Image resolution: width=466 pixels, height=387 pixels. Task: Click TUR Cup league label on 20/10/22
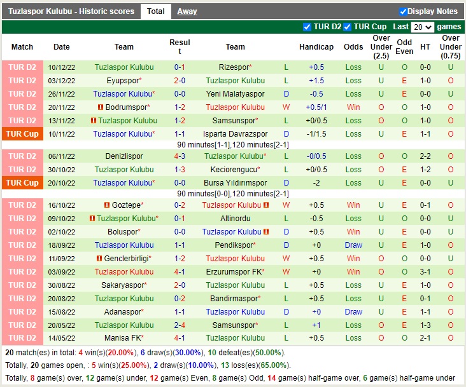(22, 183)
